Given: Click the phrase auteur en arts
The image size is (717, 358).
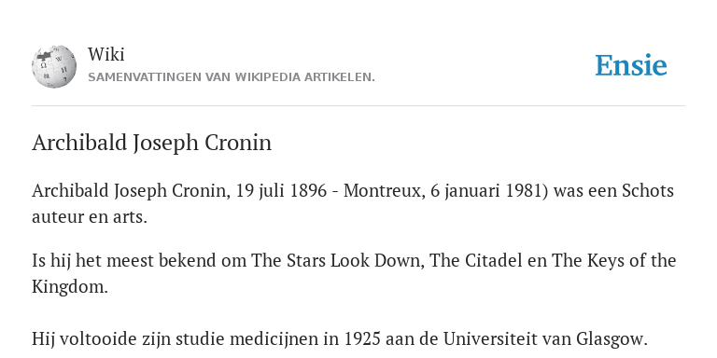Looking at the screenshot, I should [x=90, y=217].
